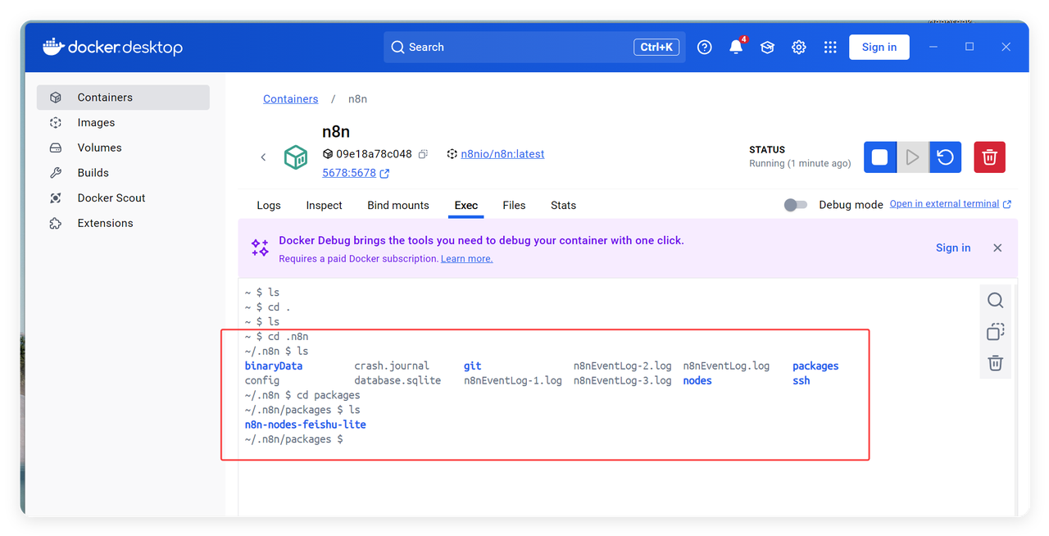Click n8nEventLog-3.log in terminal listing
This screenshot has width=1049, height=536.
click(x=623, y=381)
